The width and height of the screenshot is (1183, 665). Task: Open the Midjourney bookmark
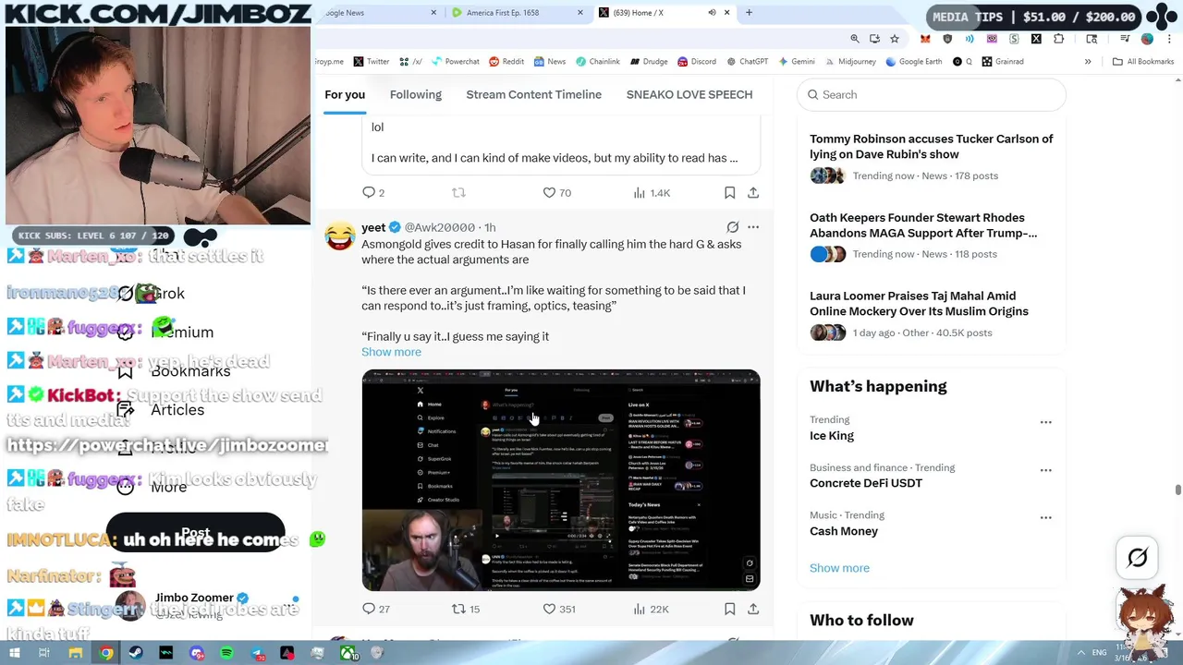849,62
